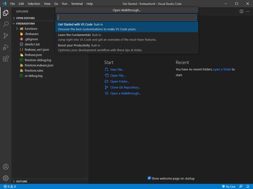
Task: Select Learn the Fundamentals walkthrough
Action: click(127, 37)
